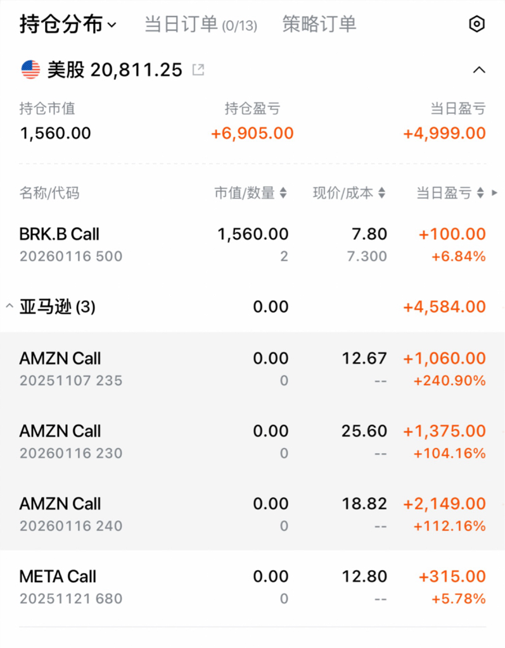The height and width of the screenshot is (648, 505).
Task: Switch to 策略订单 tab
Action: 319,24
